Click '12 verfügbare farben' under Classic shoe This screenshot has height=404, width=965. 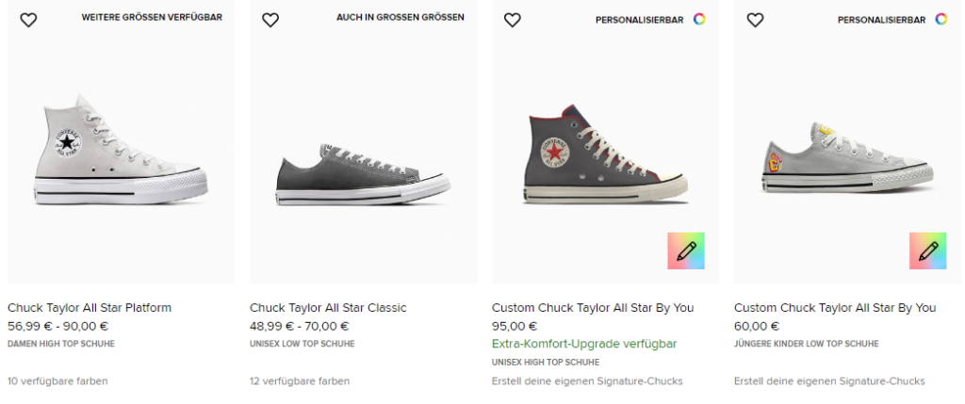(x=300, y=381)
